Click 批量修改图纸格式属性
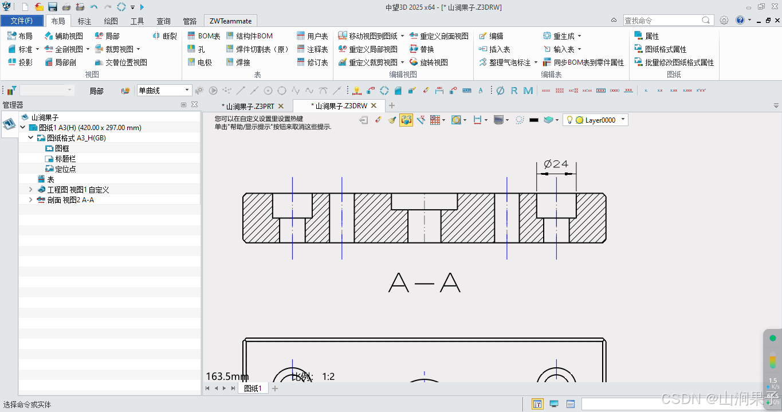Viewport: 782px width, 412px height. pos(674,62)
